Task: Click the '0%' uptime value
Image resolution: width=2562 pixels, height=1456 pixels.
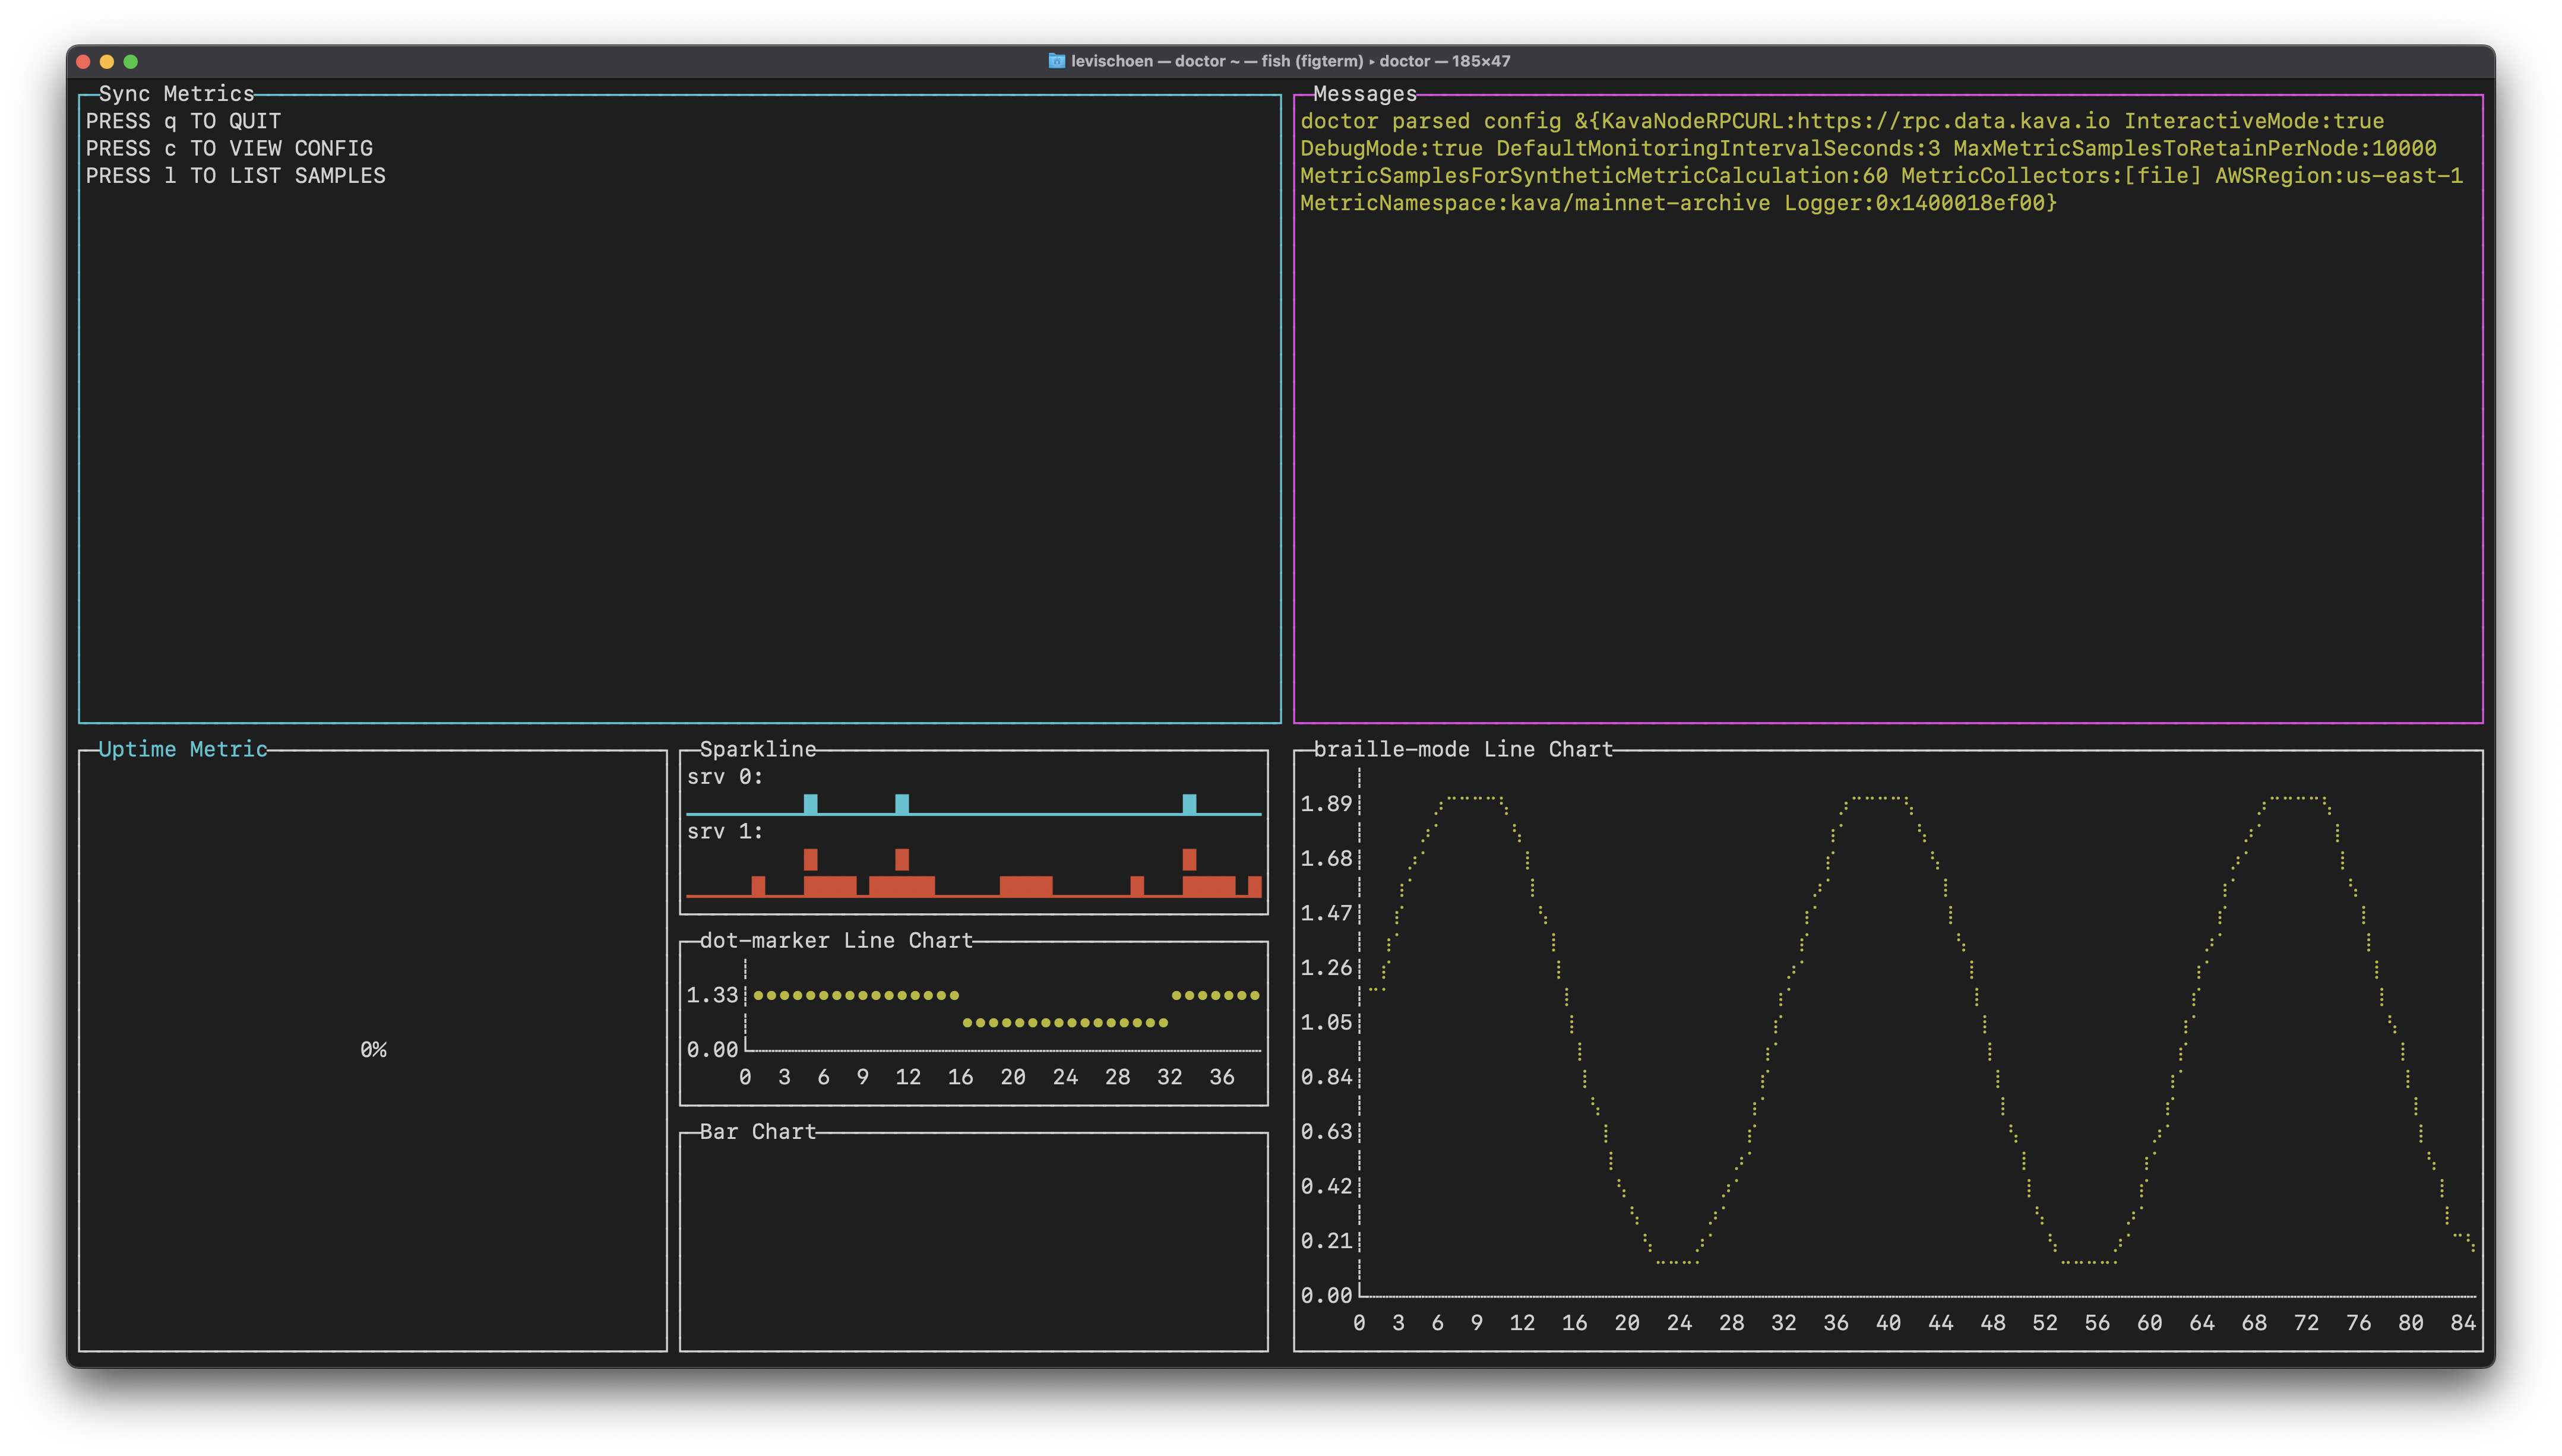Action: (373, 1049)
